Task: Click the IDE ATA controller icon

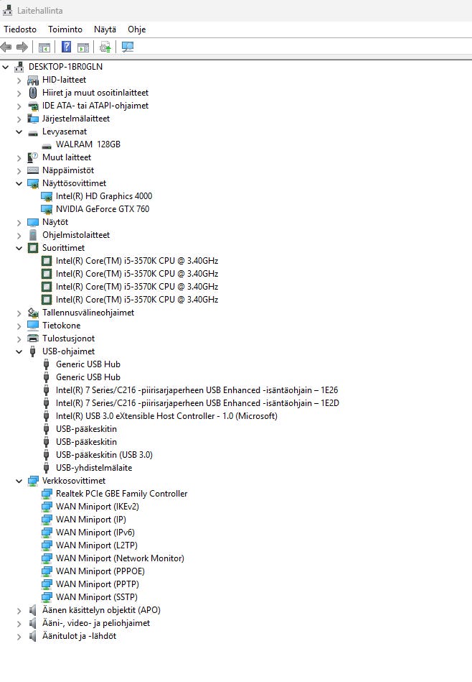Action: pos(33,106)
